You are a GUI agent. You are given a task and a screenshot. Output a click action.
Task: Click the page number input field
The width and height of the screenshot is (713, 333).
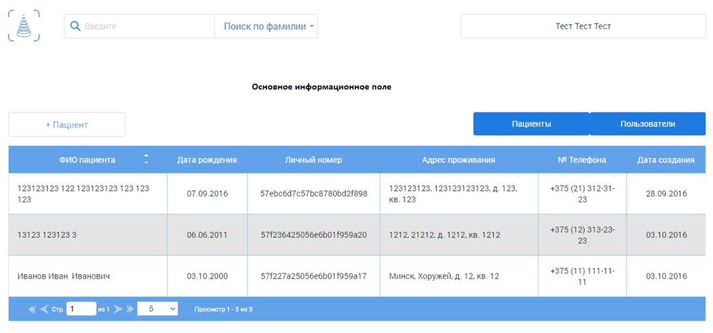81,308
